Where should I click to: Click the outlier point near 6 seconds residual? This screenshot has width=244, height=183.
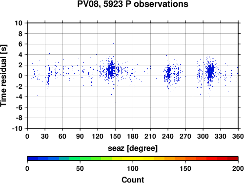(x=113, y=44)
